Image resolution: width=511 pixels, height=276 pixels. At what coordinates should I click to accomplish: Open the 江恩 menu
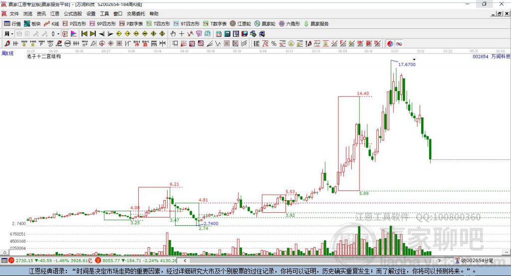point(55,13)
